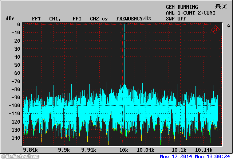Click the GEN RUNNING status text

click(182, 7)
